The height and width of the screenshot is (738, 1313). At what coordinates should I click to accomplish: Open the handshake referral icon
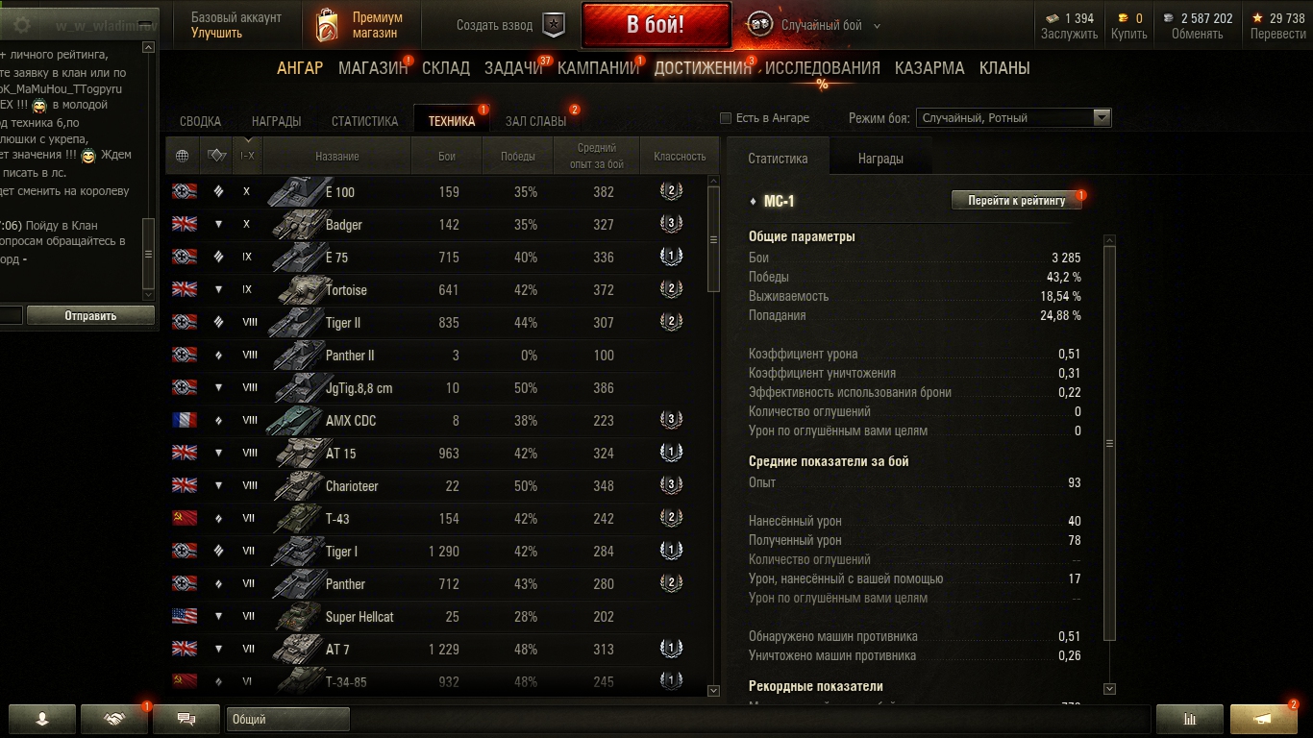coord(114,719)
